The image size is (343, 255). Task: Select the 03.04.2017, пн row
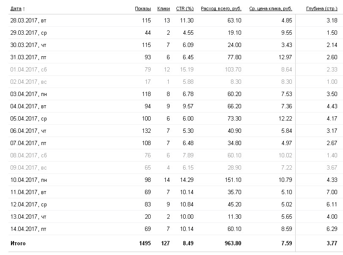[28, 94]
